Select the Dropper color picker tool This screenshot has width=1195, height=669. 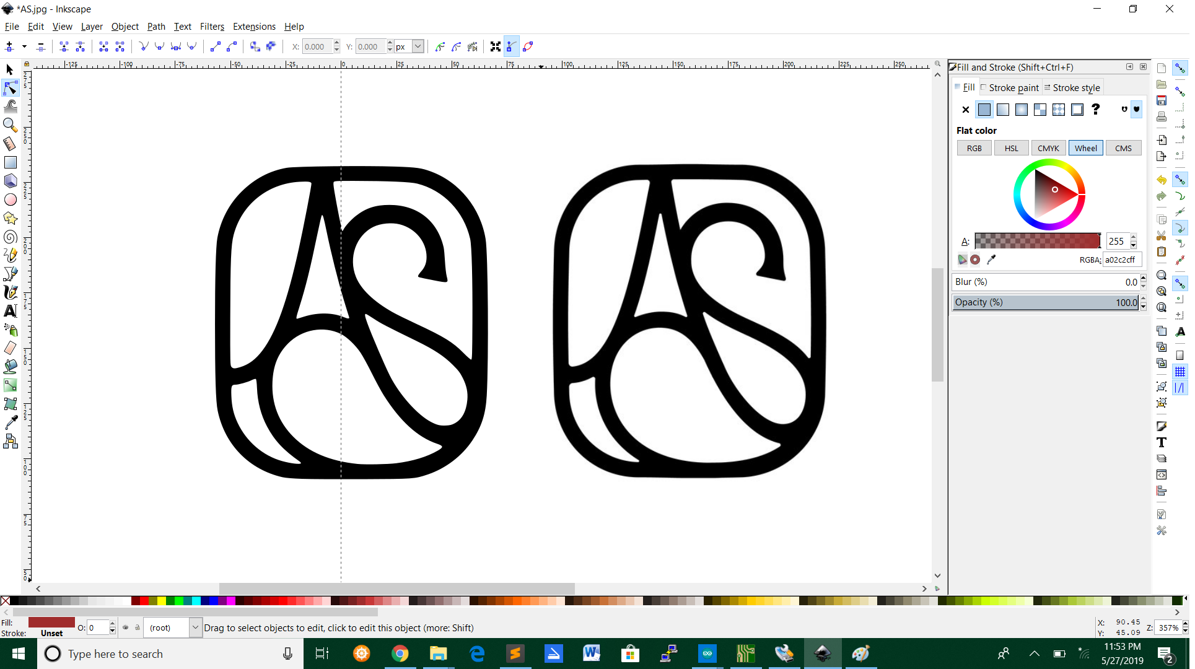click(10, 422)
